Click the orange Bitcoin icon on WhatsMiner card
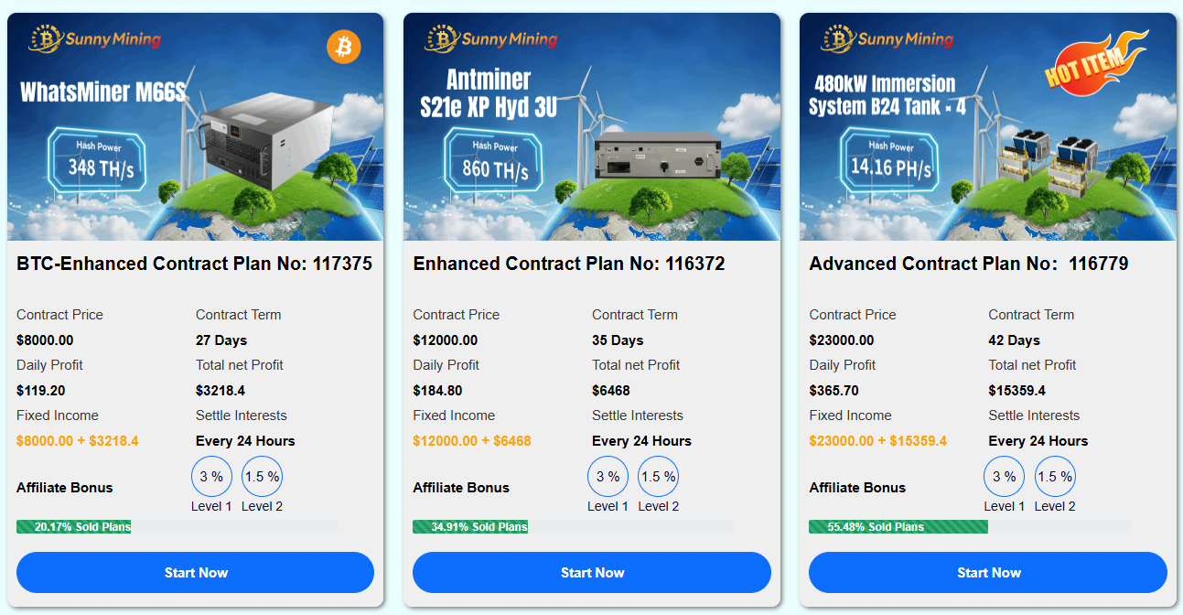Screen dimensions: 1183x615 point(343,47)
